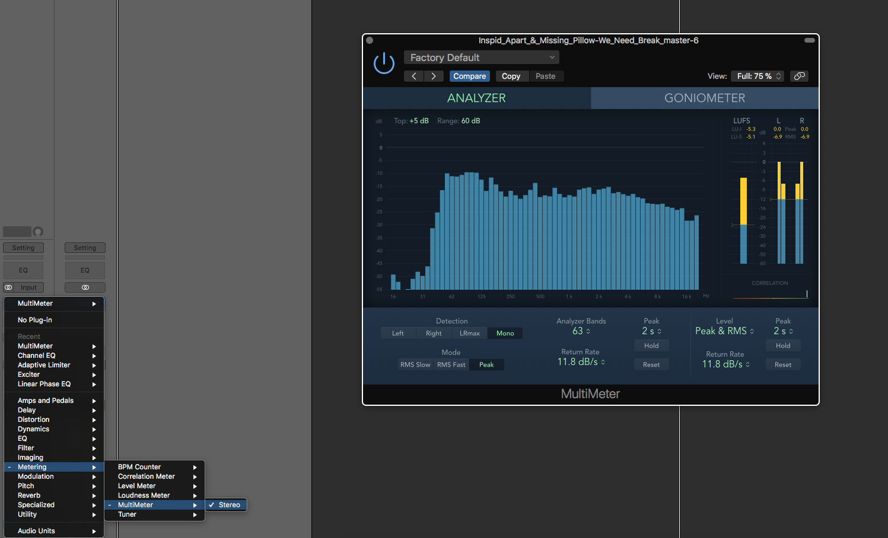
Task: Open recent Channel EQ submenu
Action: tap(54, 356)
